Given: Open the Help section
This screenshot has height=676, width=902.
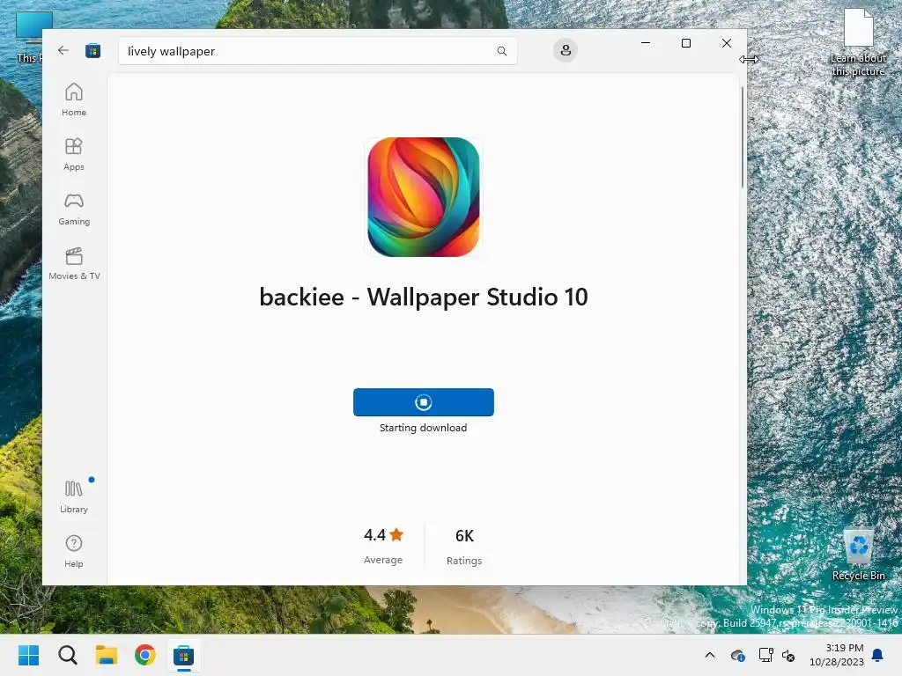Looking at the screenshot, I should click(74, 551).
